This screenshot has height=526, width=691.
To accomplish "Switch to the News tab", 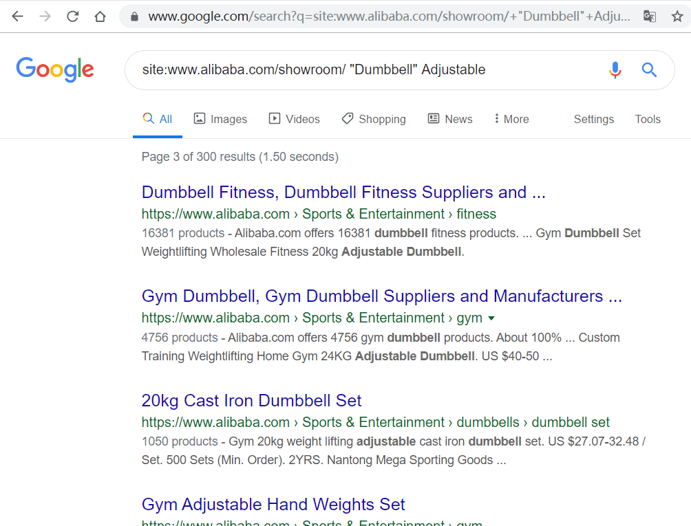I will point(450,119).
